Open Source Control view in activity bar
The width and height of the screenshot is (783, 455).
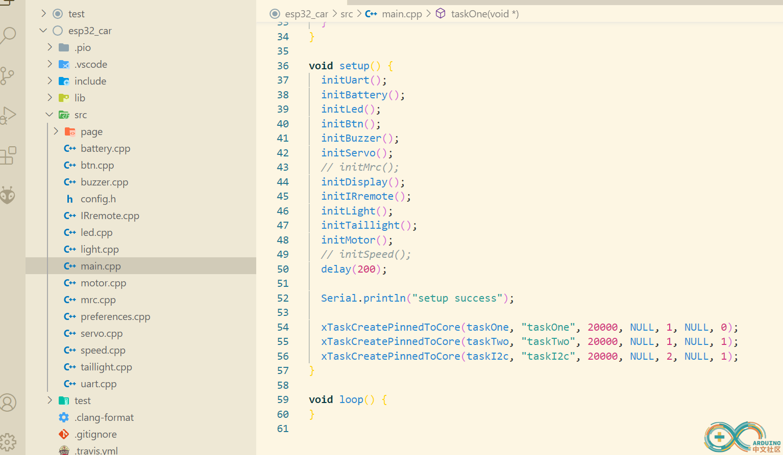7,75
